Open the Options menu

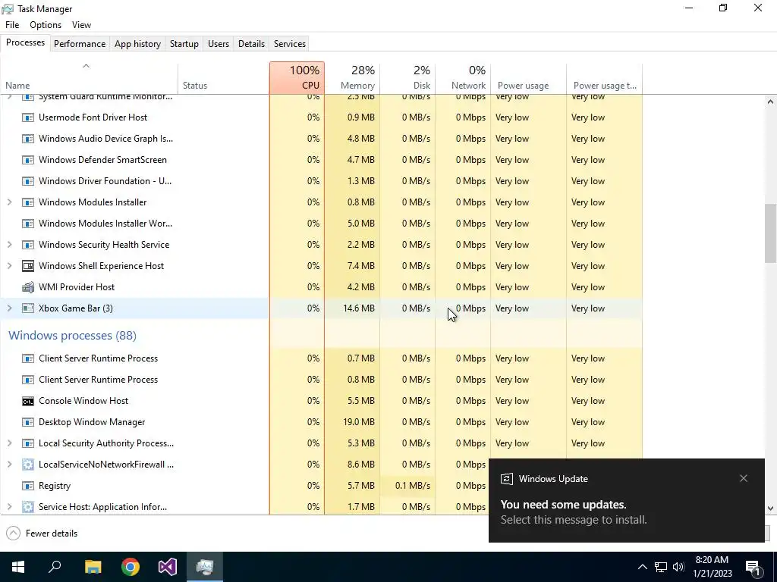(x=46, y=25)
